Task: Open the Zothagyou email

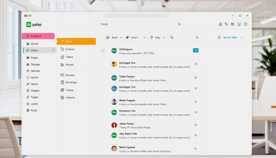Action: [155, 51]
